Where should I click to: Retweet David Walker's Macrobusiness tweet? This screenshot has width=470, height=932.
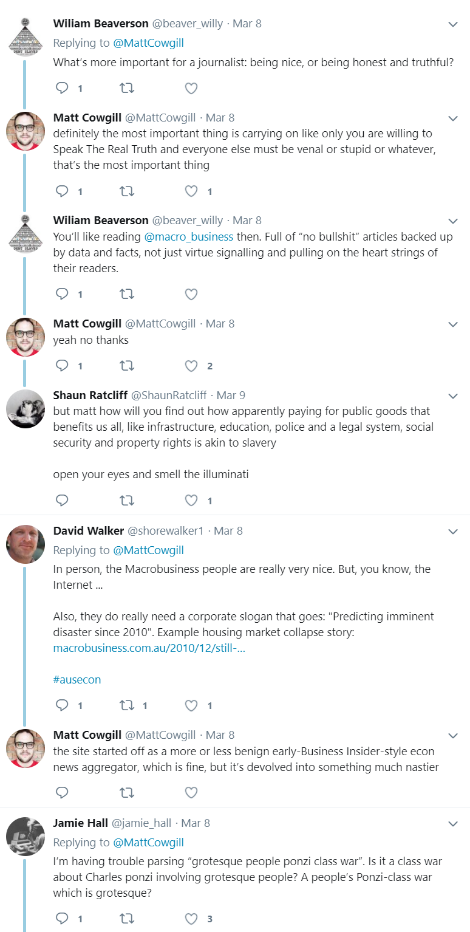(x=127, y=705)
